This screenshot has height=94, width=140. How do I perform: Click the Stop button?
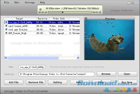pyautogui.click(x=102, y=82)
